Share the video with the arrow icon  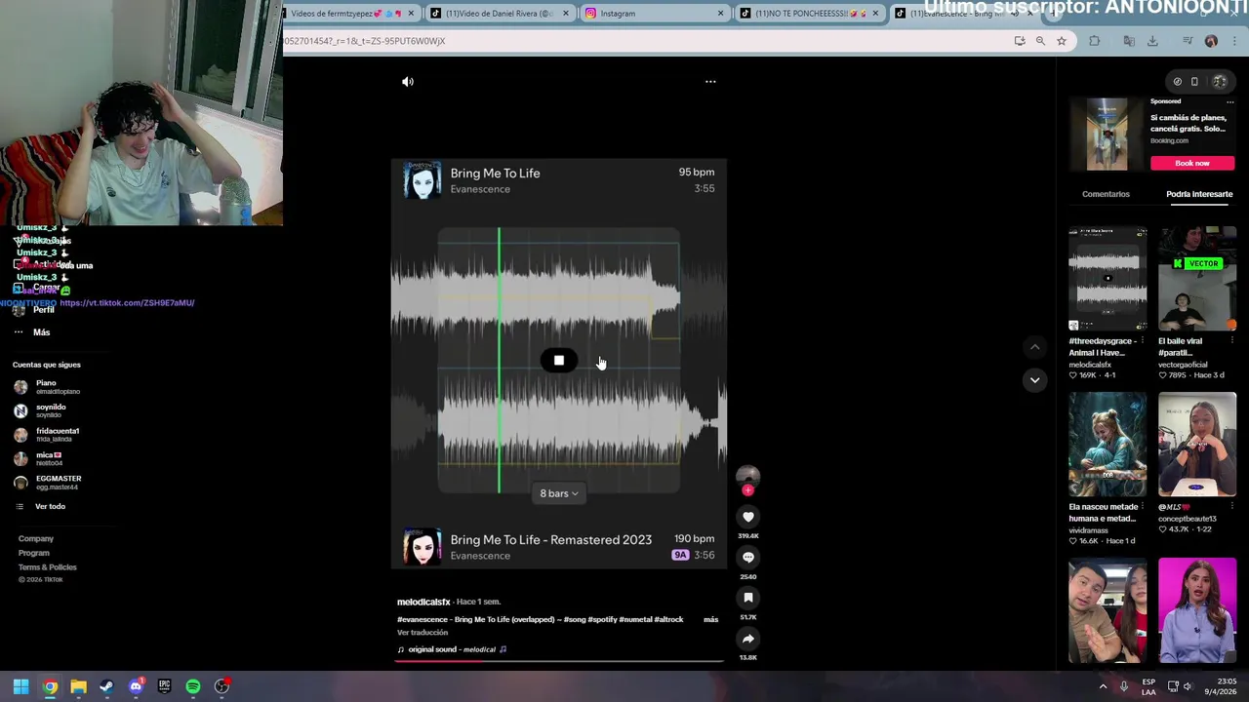pyautogui.click(x=748, y=639)
